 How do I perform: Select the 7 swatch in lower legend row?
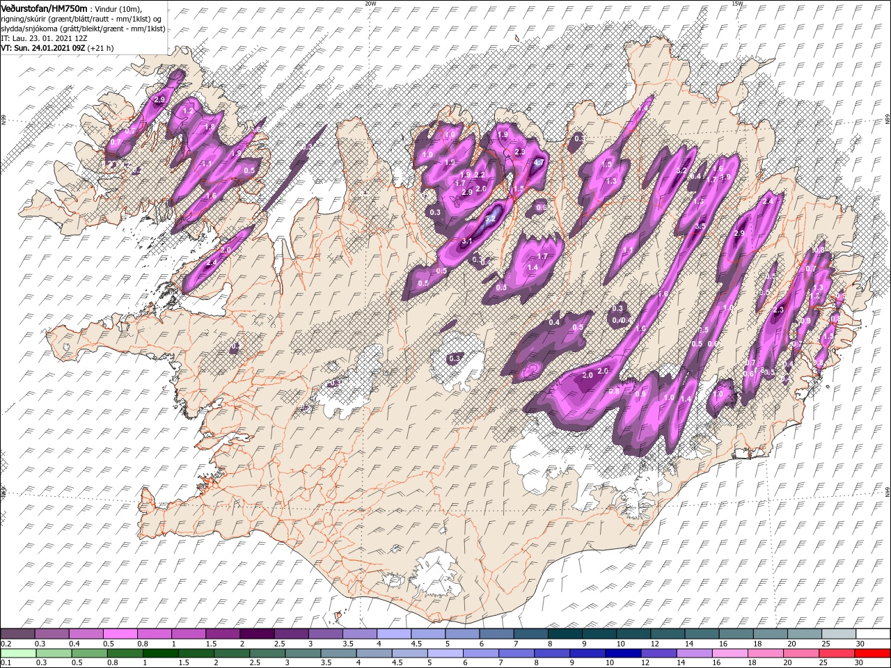(517, 653)
